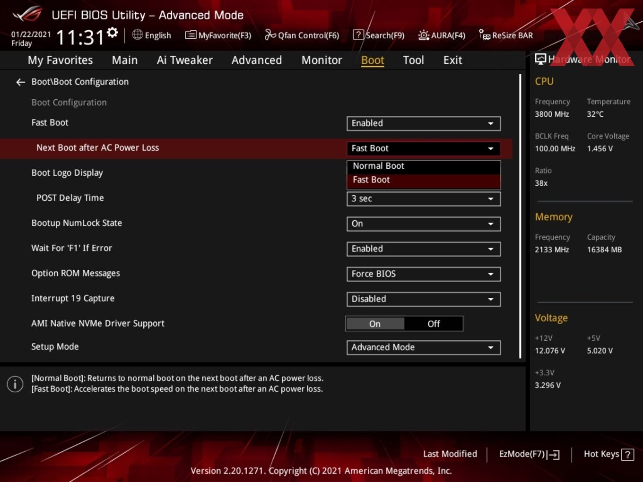
Task: Click Memory capacity 16384 MB value
Action: (604, 250)
